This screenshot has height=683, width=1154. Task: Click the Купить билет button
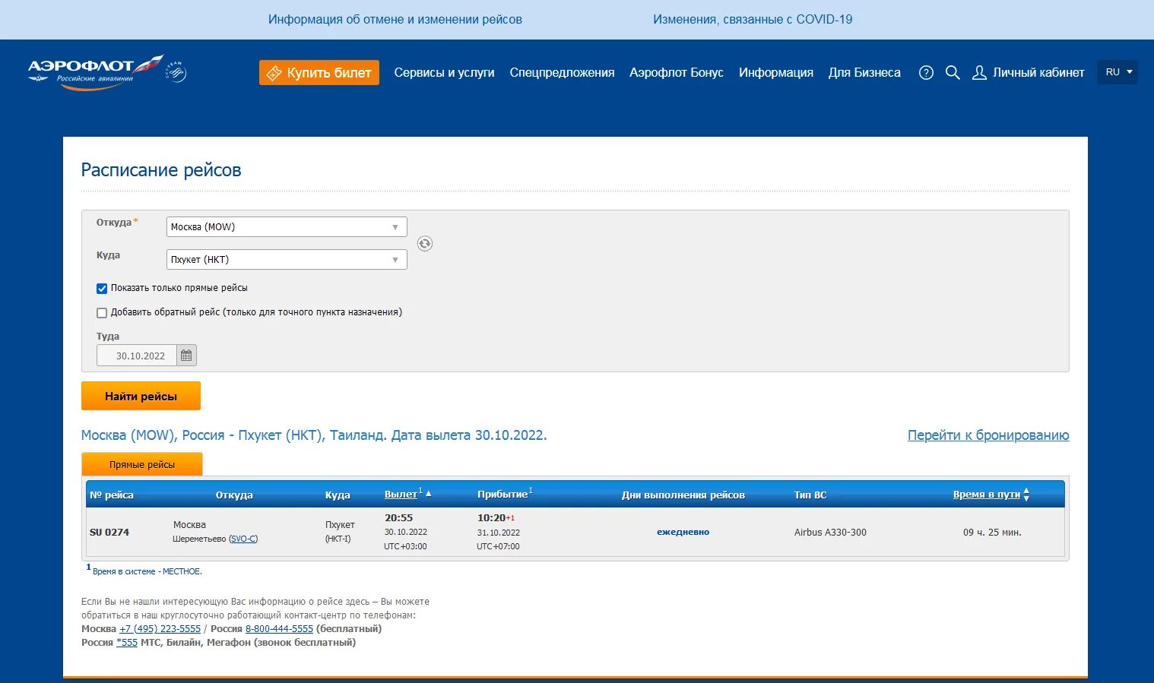pyautogui.click(x=319, y=73)
